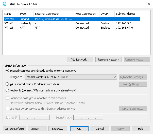Open the Import dialog
153x134 pixels.
(37, 129)
